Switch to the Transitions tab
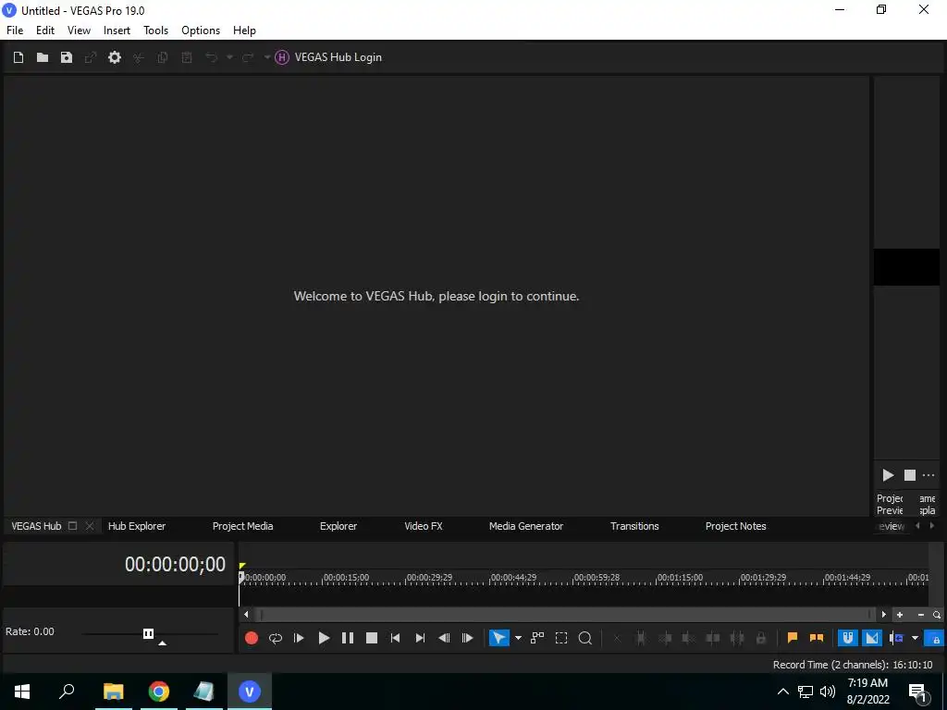Image resolution: width=947 pixels, height=710 pixels. [x=634, y=526]
